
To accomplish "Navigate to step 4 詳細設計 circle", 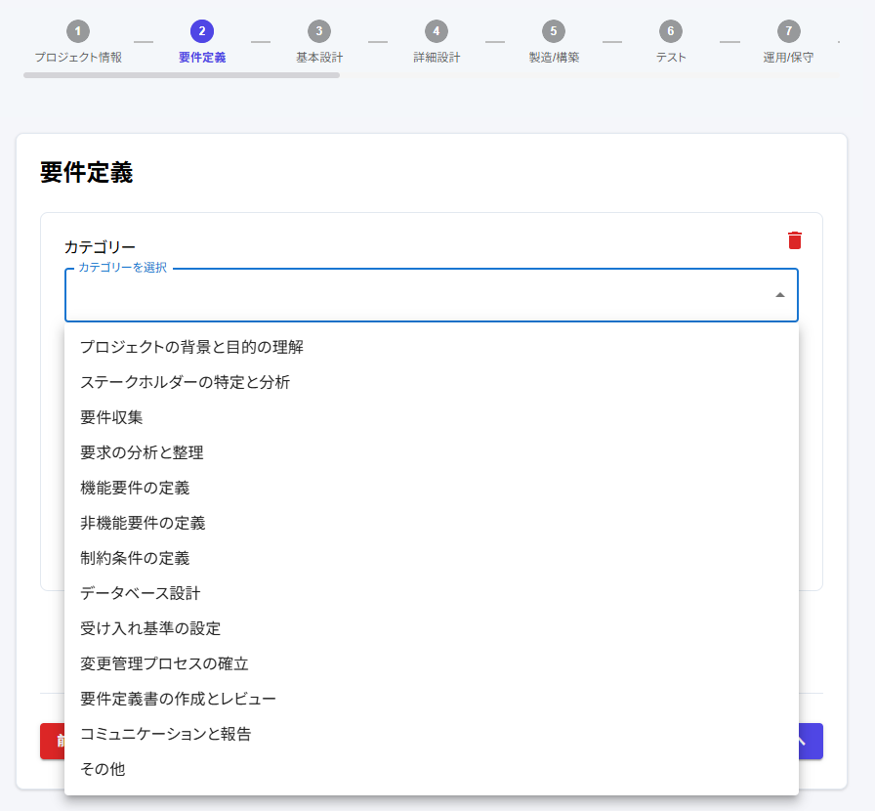I will click(436, 30).
